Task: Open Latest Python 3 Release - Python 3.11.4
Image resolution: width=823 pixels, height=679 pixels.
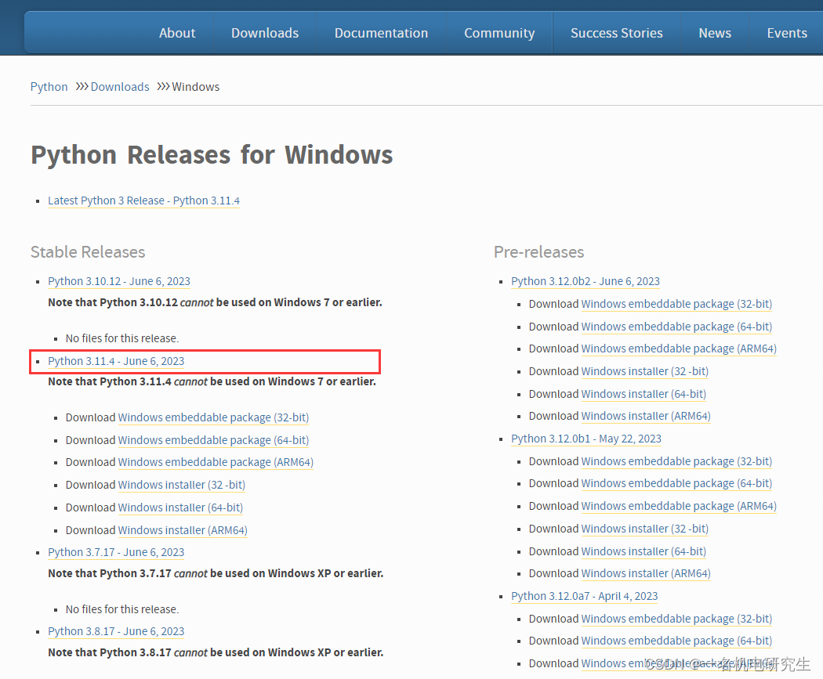Action: point(143,200)
